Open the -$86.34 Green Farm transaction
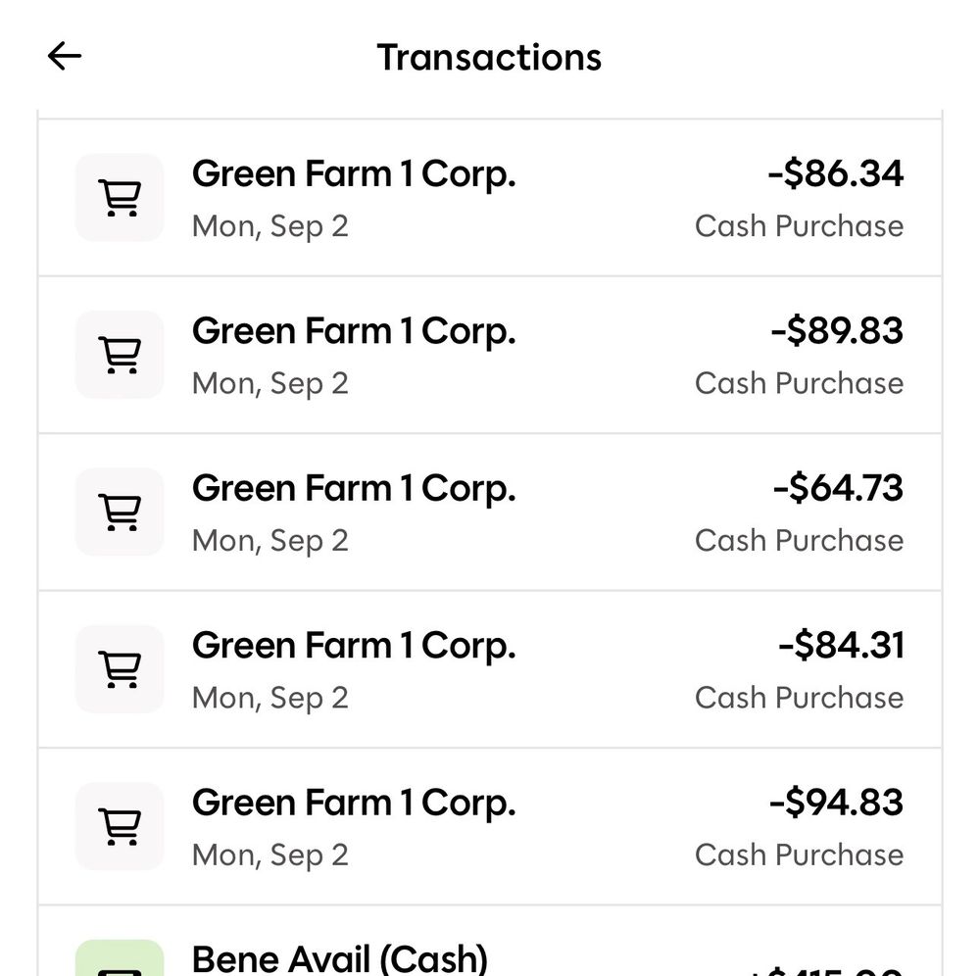Screen dimensions: 980x976 (x=490, y=197)
